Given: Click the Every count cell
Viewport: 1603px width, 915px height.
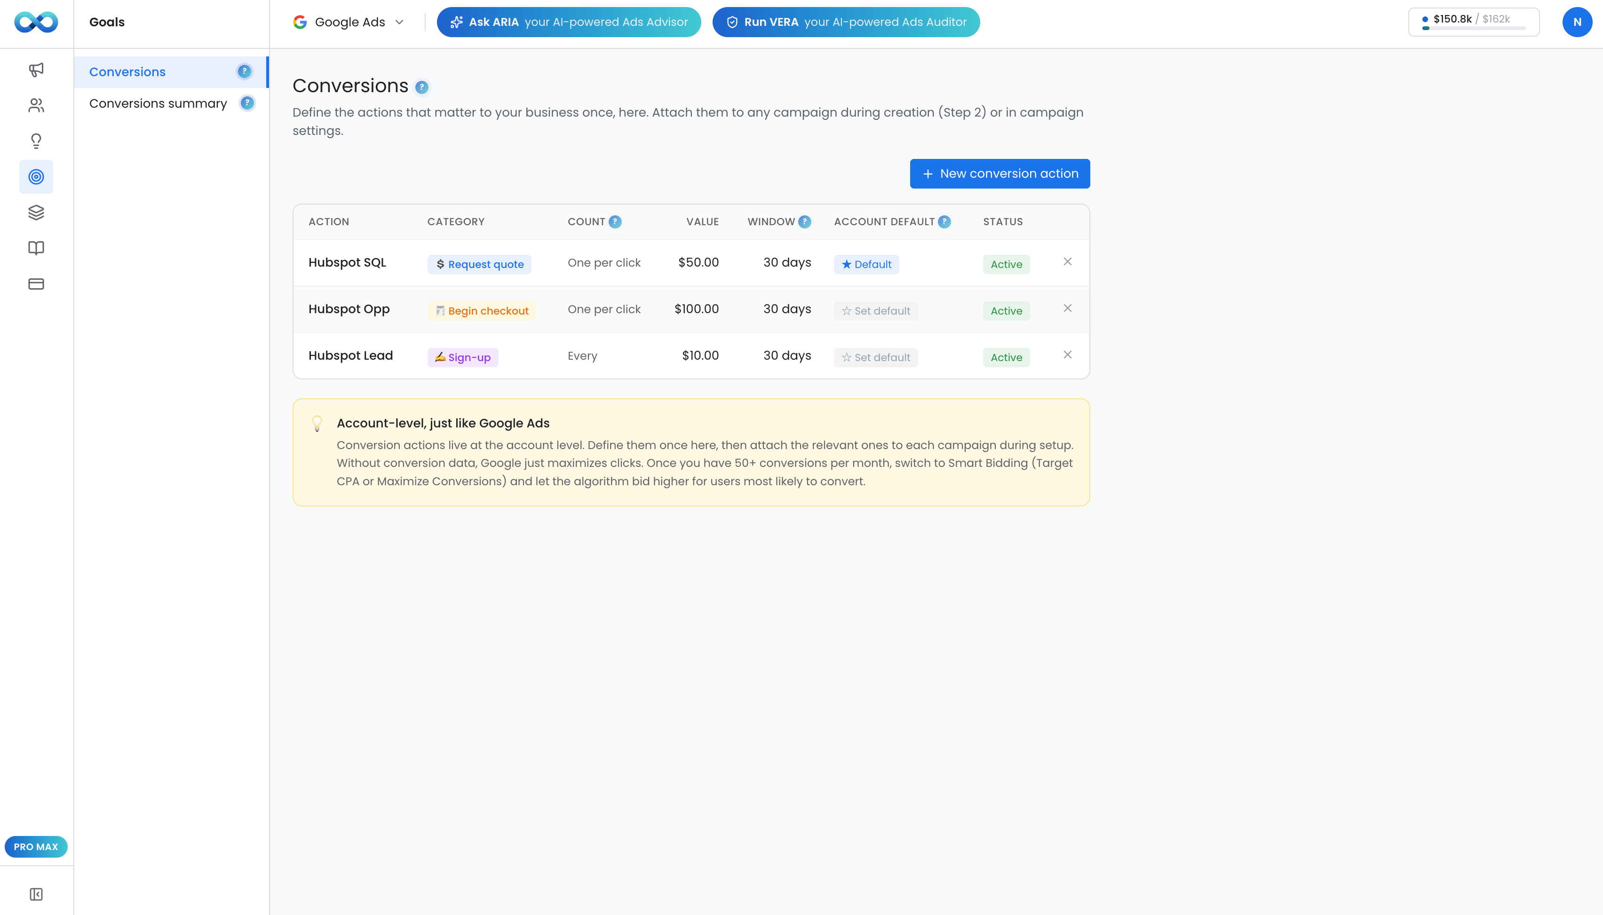Looking at the screenshot, I should [582, 355].
